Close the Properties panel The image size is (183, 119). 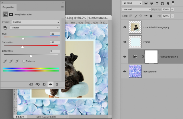2,3
